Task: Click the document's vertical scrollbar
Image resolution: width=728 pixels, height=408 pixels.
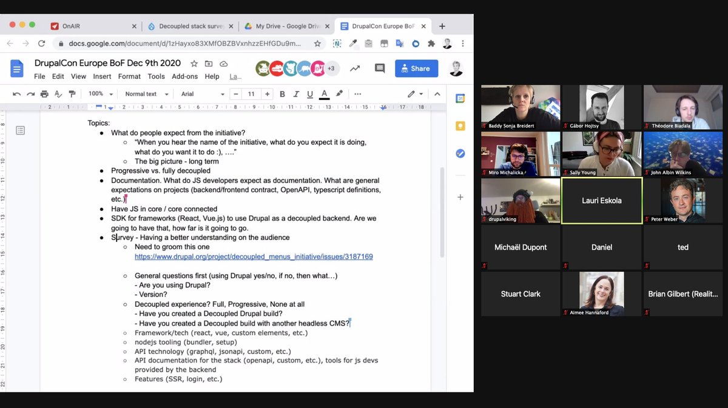Action: click(442, 212)
